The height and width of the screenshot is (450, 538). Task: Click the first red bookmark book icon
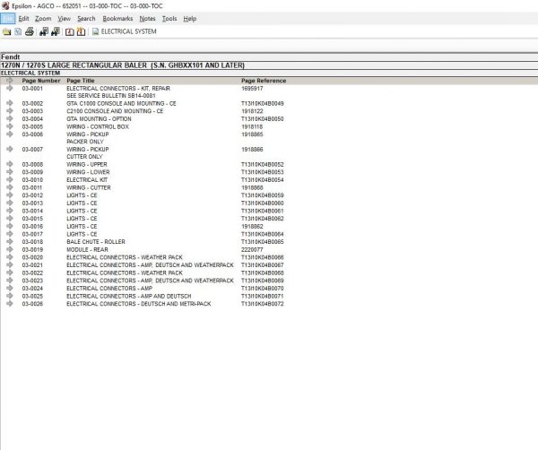tap(70, 32)
